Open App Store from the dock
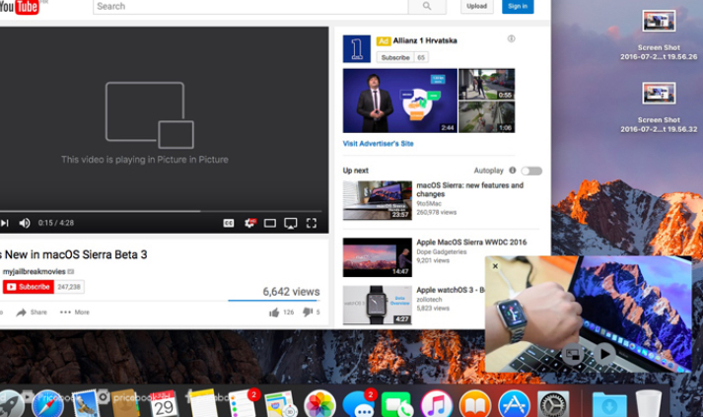Image resolution: width=703 pixels, height=417 pixels. (x=515, y=404)
